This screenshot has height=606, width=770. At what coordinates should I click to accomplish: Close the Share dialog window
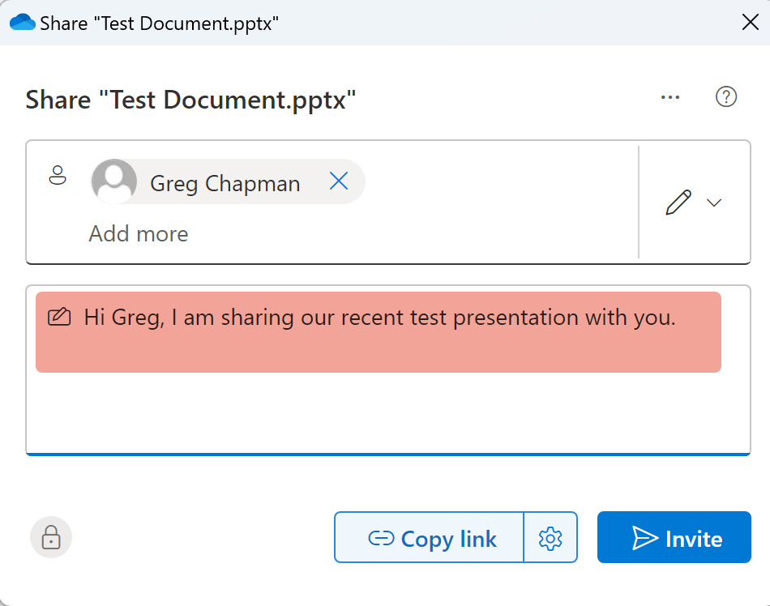coord(750,22)
